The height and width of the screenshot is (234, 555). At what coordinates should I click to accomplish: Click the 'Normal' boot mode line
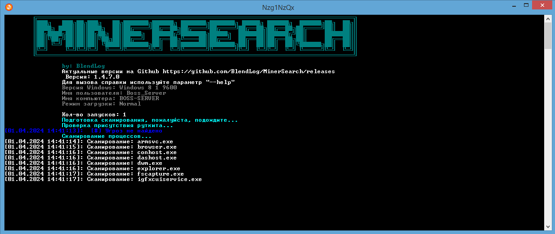pyautogui.click(x=101, y=104)
